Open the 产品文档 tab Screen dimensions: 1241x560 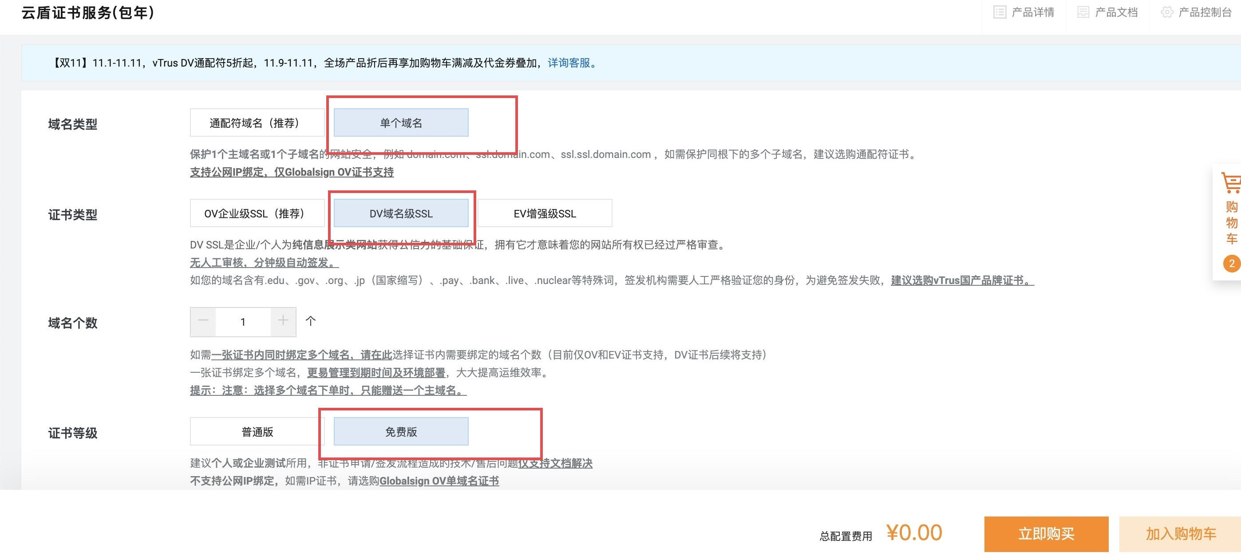click(x=1116, y=12)
